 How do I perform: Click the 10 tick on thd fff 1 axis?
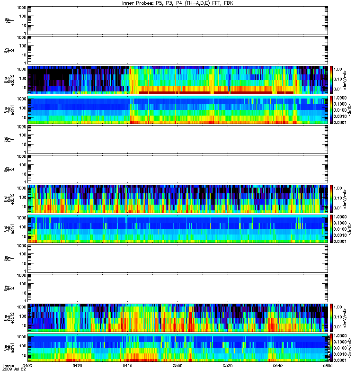click(x=23, y=144)
